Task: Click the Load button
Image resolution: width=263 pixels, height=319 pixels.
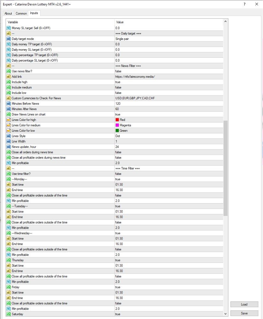Action: [x=244, y=304]
